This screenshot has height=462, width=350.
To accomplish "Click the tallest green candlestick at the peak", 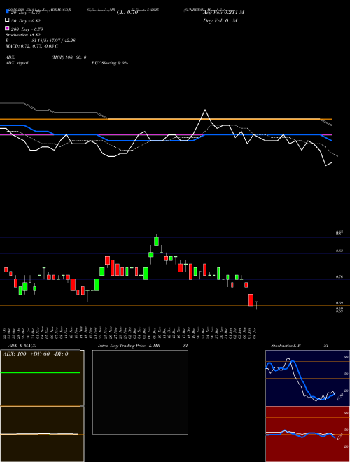I will (156, 241).
